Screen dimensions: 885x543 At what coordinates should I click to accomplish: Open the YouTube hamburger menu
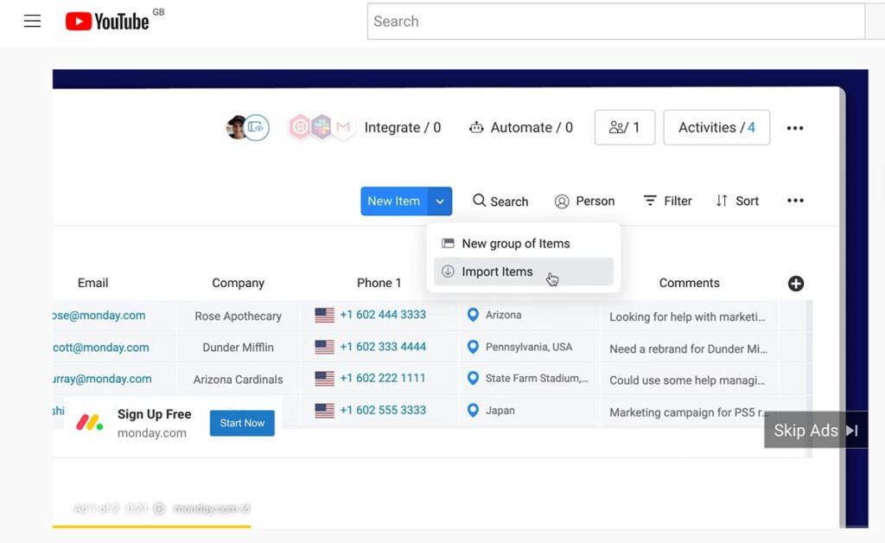point(32,22)
